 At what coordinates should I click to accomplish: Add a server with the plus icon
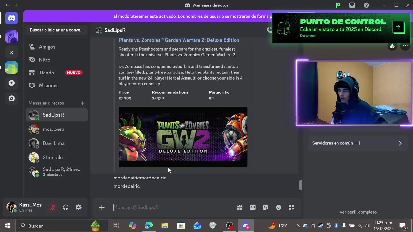coord(12,83)
